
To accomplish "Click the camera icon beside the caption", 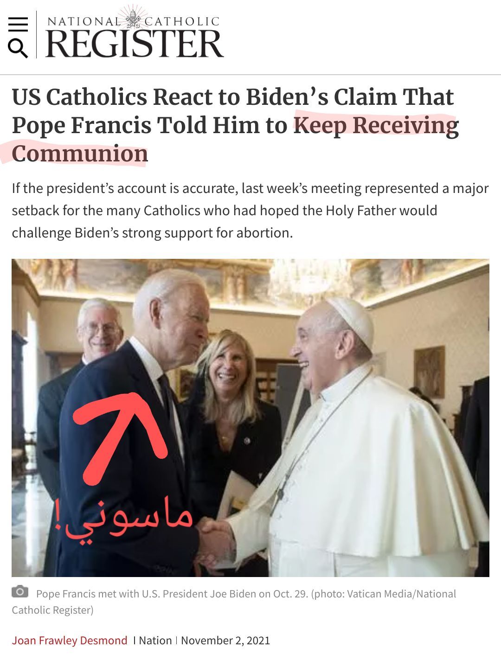I will click(20, 591).
